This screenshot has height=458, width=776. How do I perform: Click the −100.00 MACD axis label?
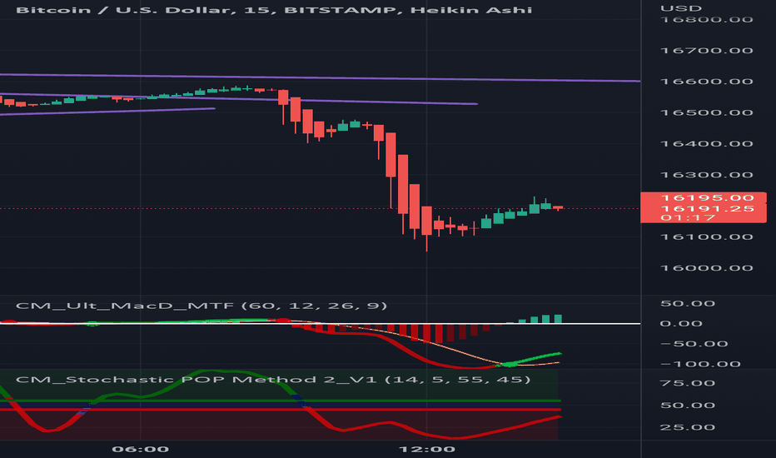(700, 365)
